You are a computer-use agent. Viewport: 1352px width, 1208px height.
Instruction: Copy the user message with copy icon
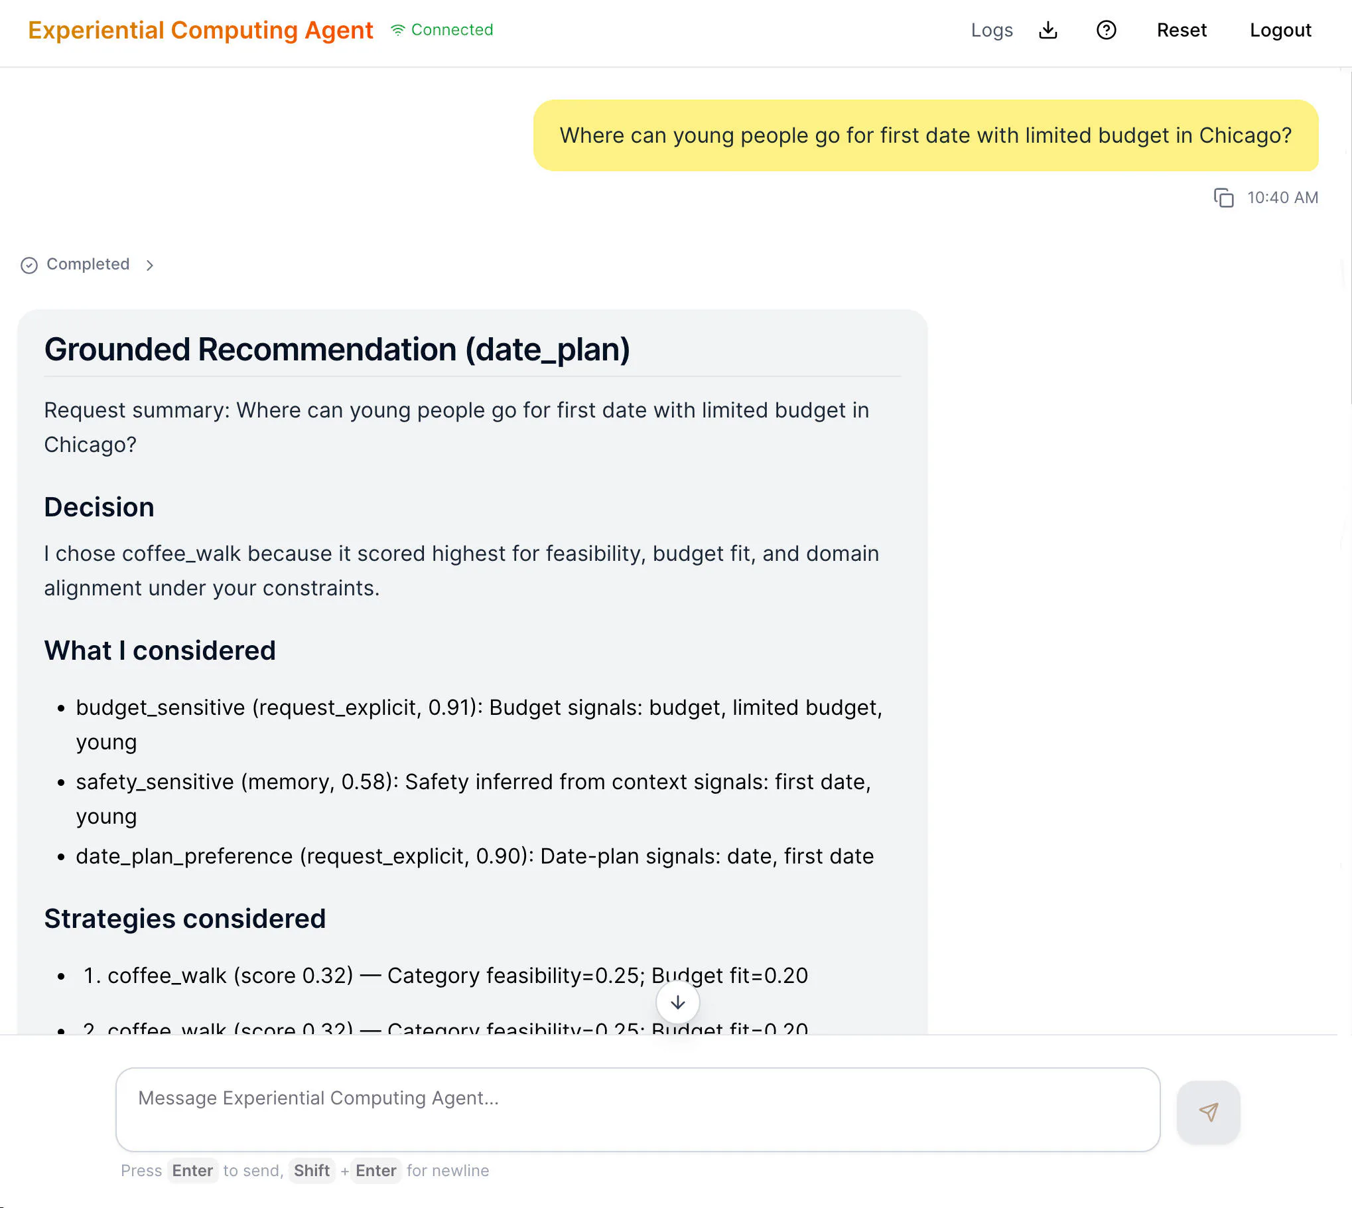(x=1223, y=198)
